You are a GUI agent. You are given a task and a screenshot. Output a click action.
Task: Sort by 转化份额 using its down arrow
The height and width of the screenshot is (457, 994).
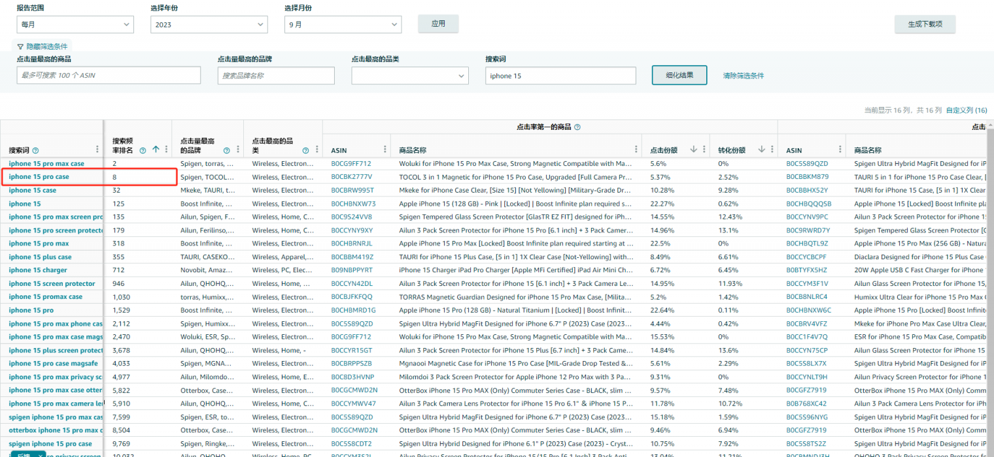pos(761,150)
